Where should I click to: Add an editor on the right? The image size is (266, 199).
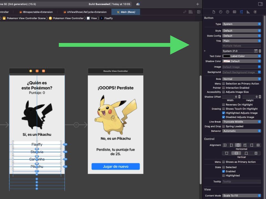[x=199, y=12]
